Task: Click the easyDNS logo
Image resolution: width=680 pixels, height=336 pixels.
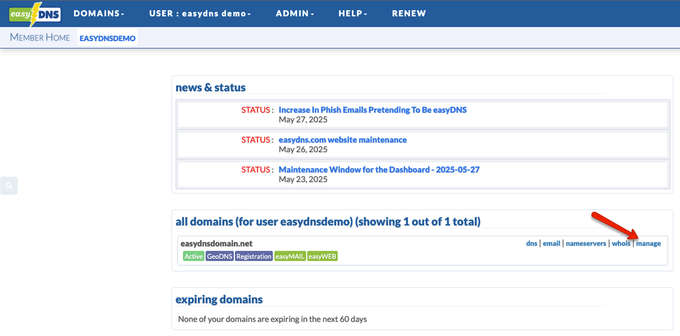Action: coord(35,14)
